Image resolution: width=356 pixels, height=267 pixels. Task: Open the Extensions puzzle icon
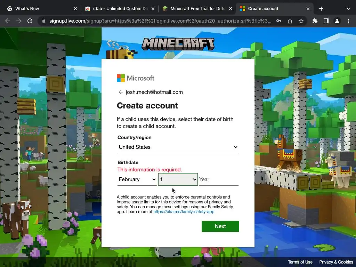coord(315,21)
